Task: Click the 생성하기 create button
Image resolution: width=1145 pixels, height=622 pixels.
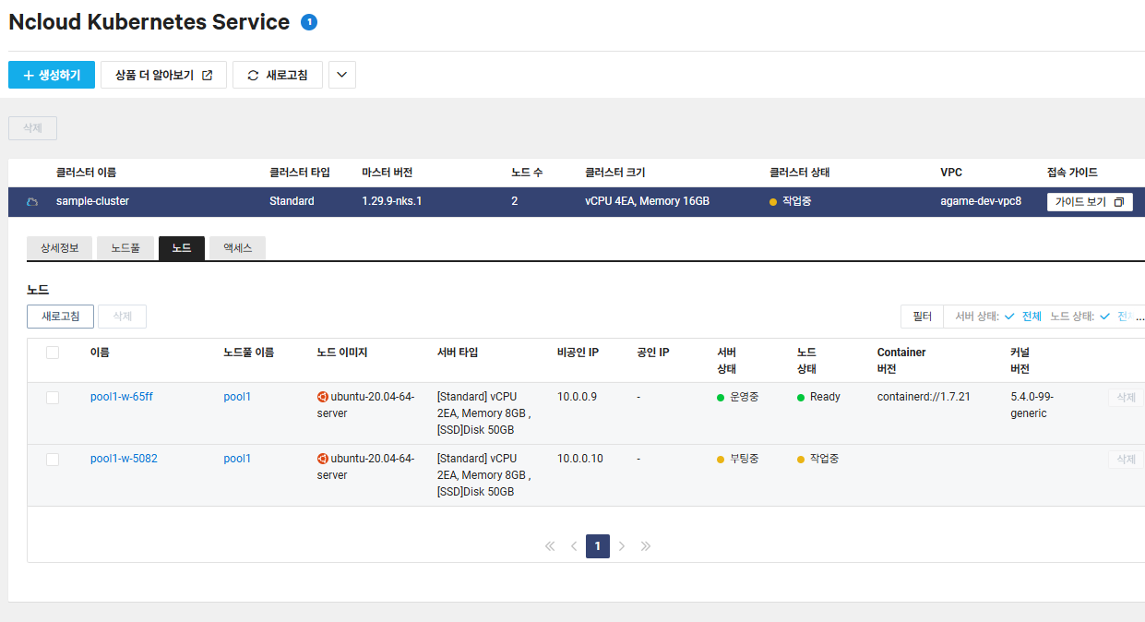Action: [52, 76]
